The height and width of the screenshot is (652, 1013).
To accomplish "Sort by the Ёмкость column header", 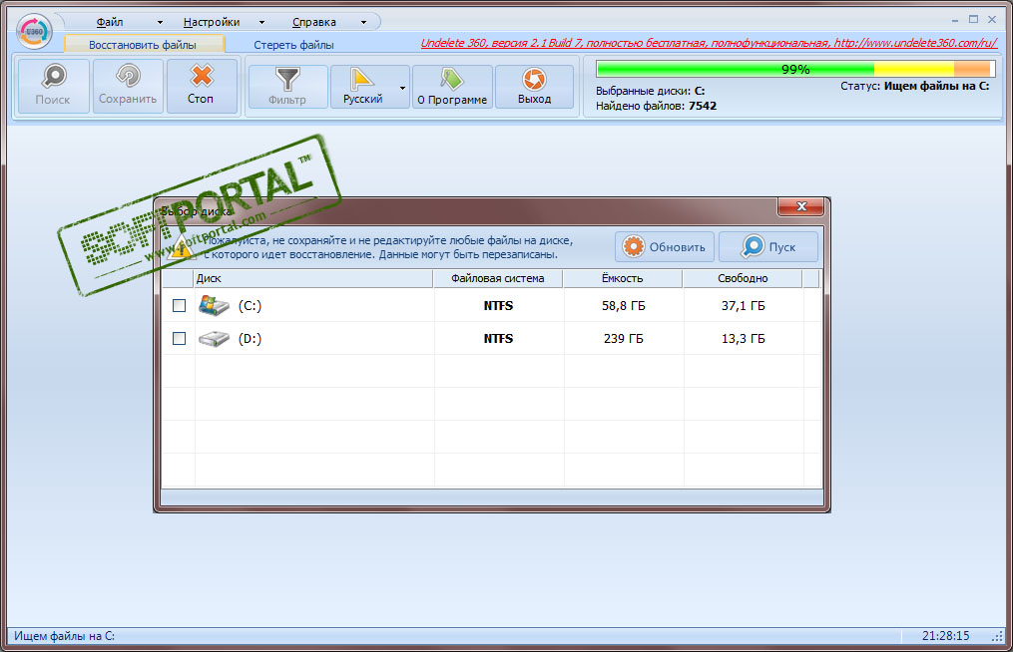I will 623,278.
